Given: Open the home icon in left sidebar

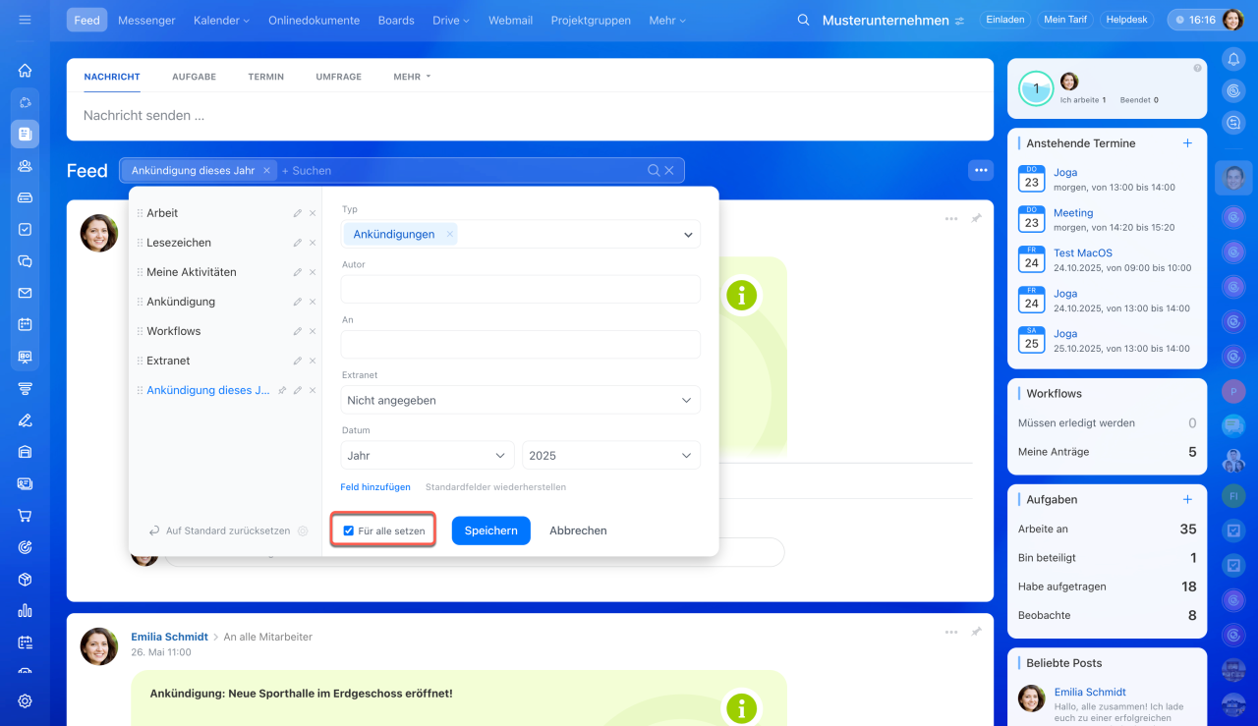Looking at the screenshot, I should 25,71.
